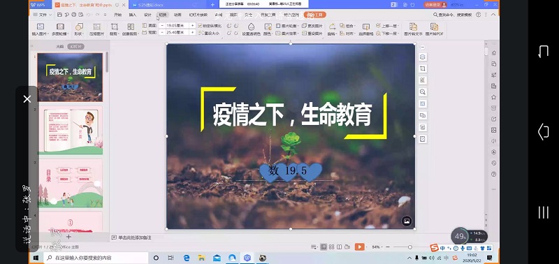Switch to slide sorter grid view

click(331, 247)
